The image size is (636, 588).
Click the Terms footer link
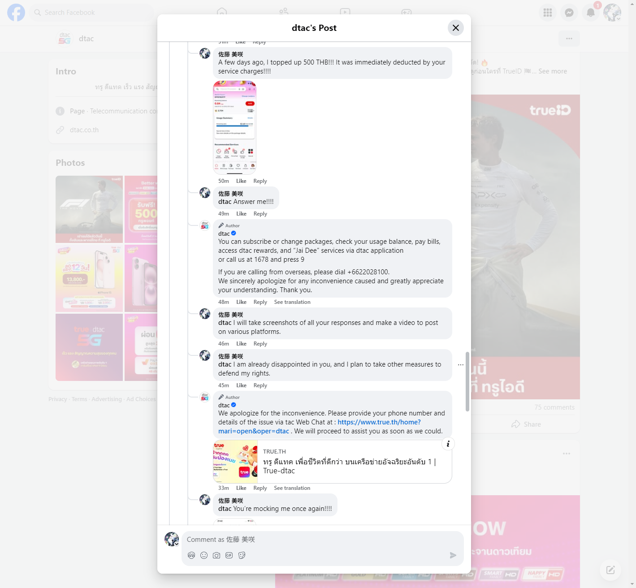(x=79, y=399)
